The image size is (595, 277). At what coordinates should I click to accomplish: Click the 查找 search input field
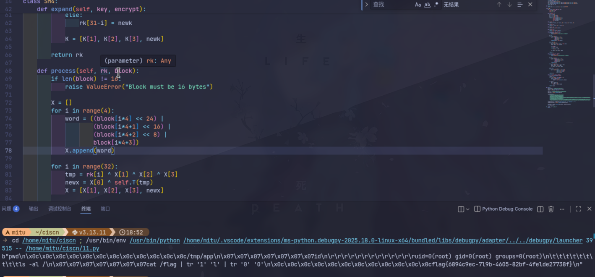pos(390,5)
